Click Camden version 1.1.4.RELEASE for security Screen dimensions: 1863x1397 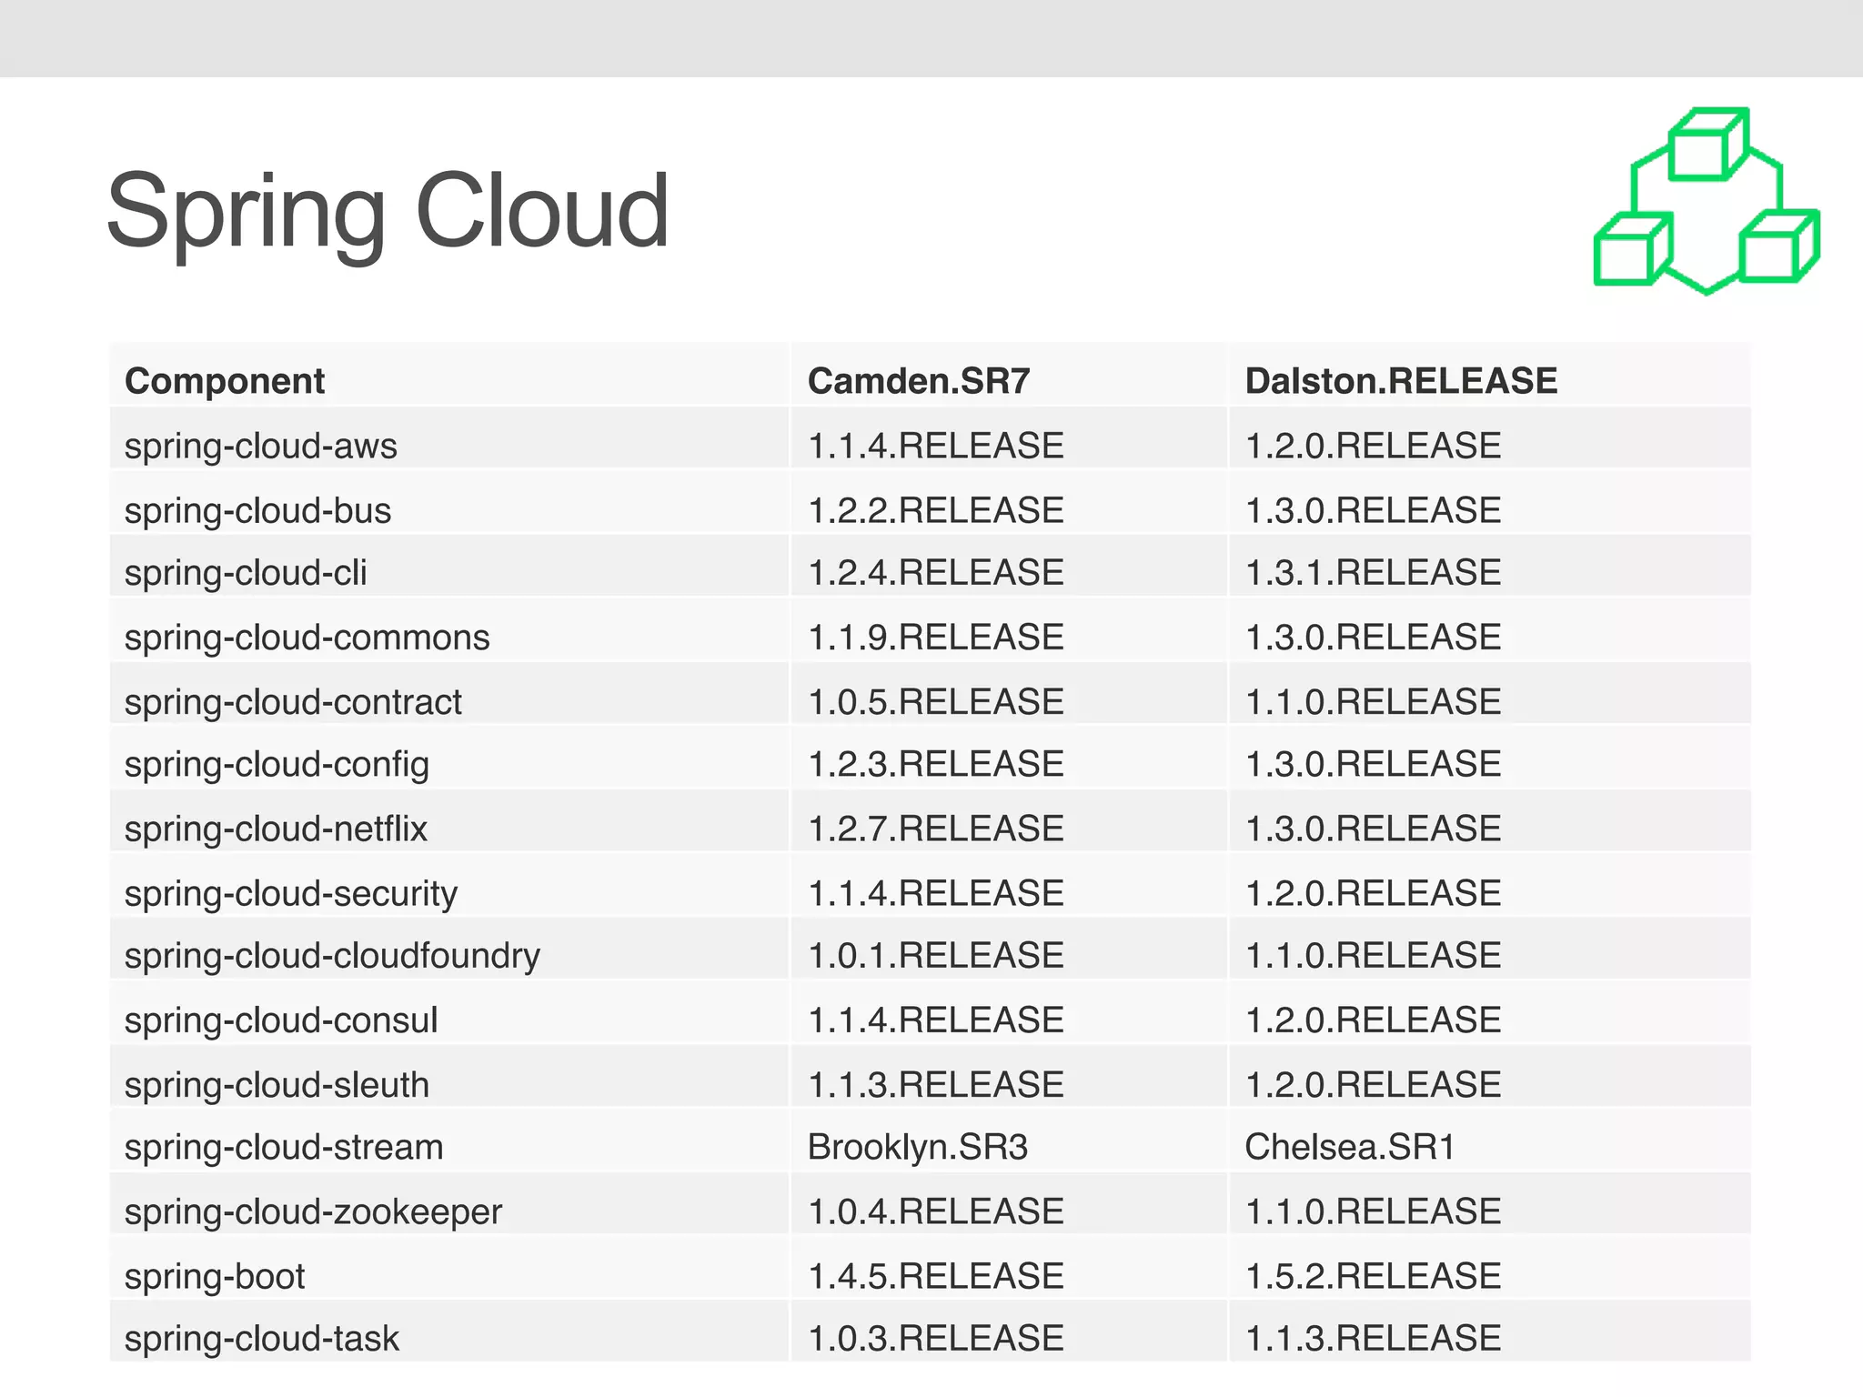click(x=936, y=893)
